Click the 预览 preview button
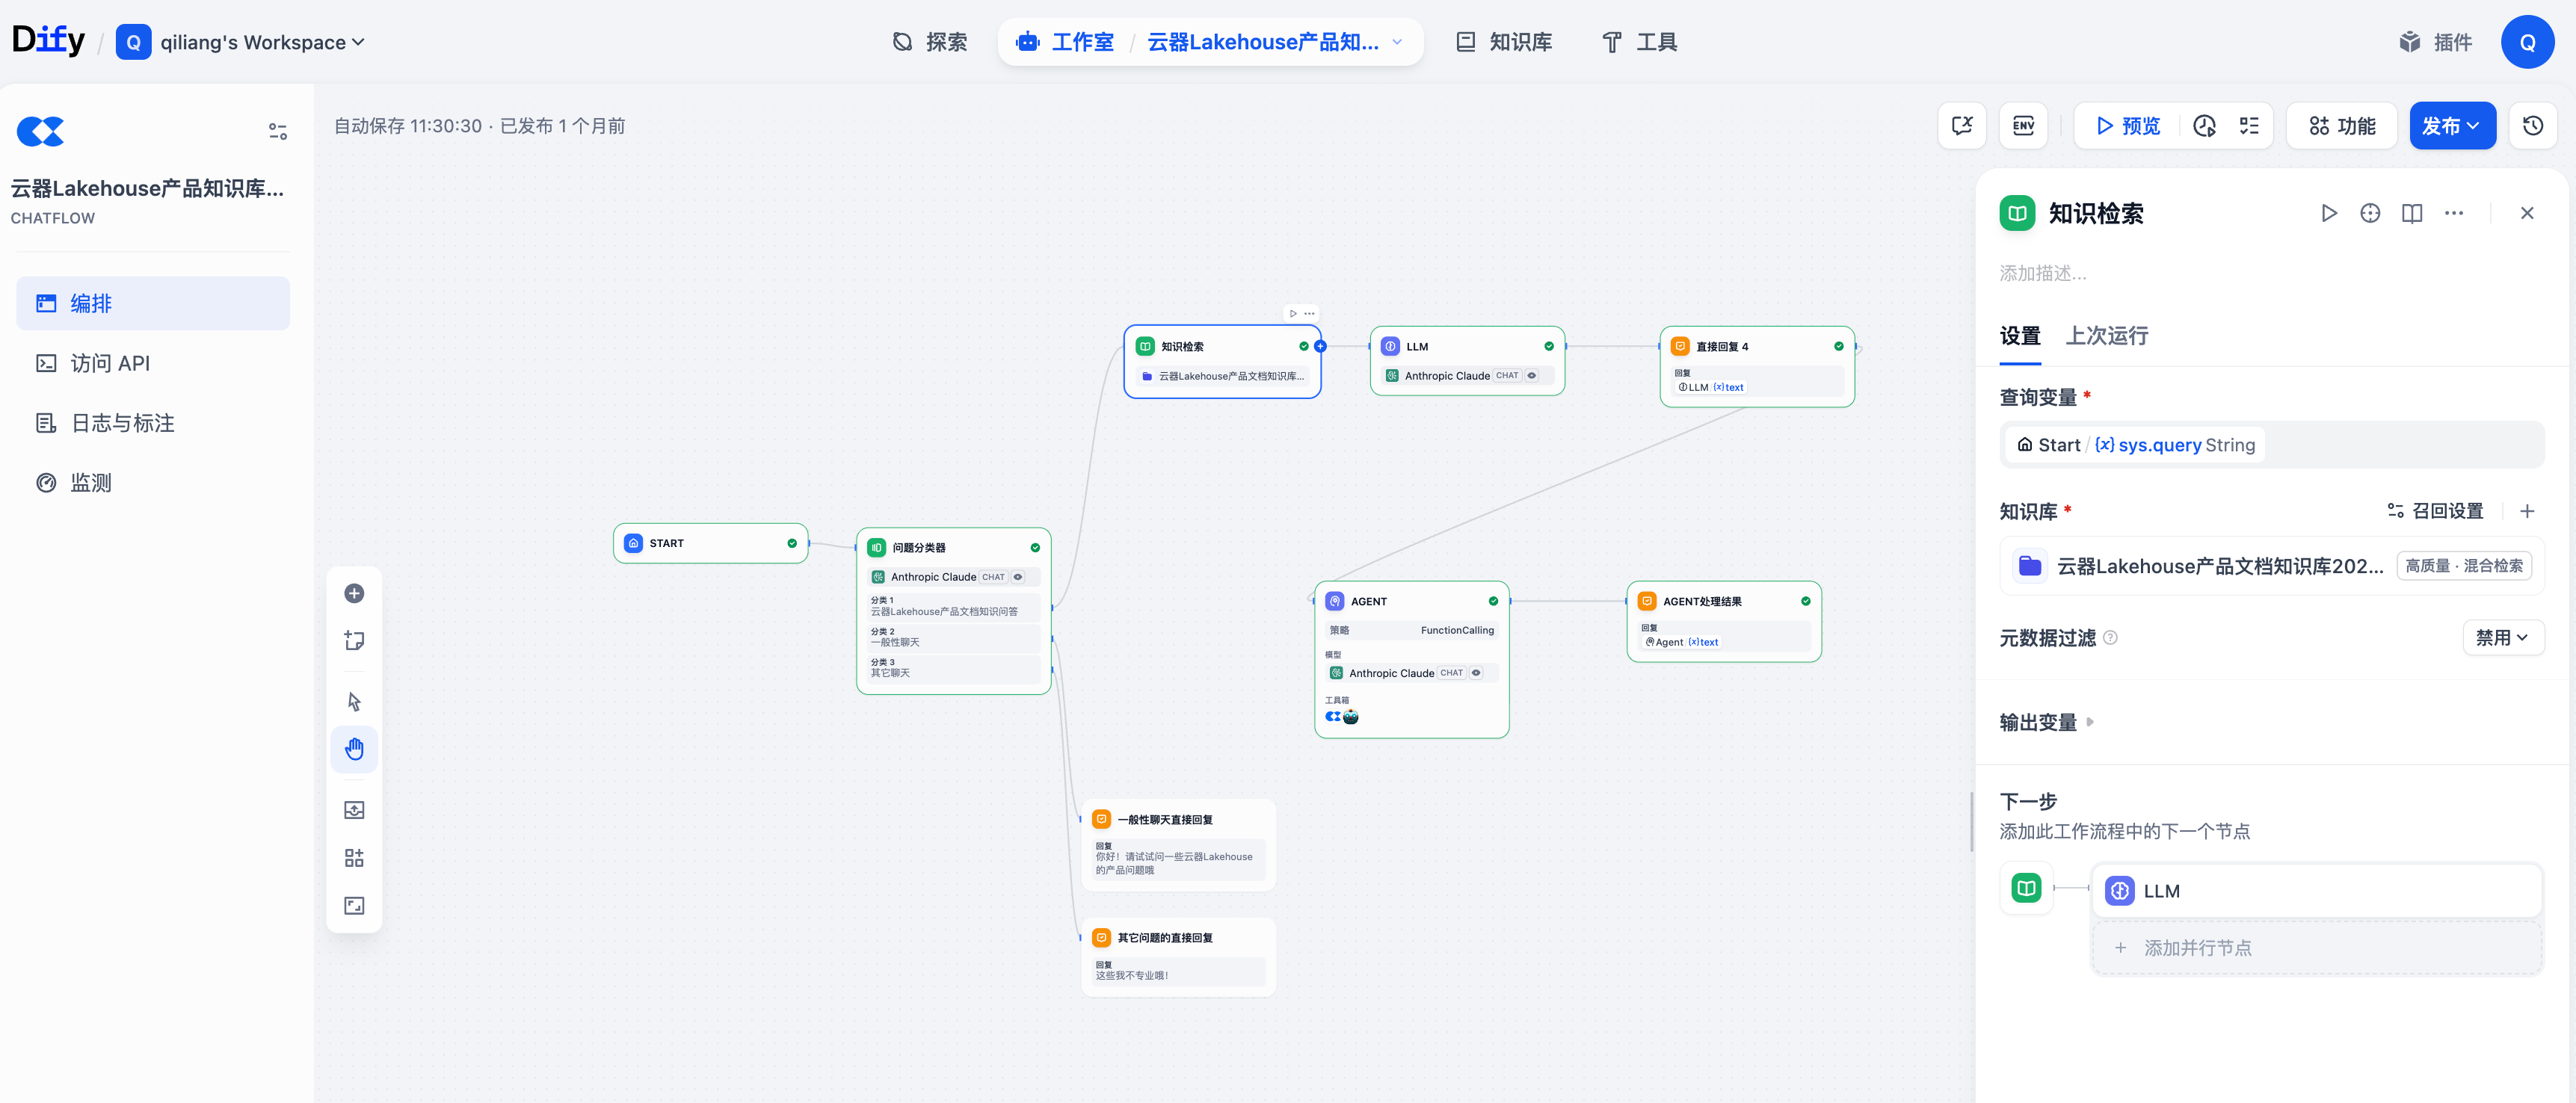 point(2128,126)
